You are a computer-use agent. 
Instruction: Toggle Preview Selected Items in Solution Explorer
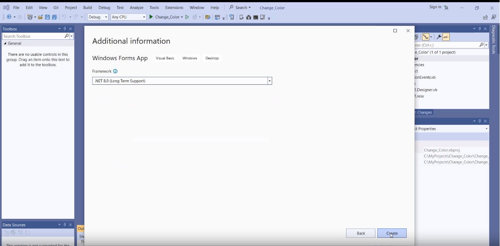[x=446, y=37]
